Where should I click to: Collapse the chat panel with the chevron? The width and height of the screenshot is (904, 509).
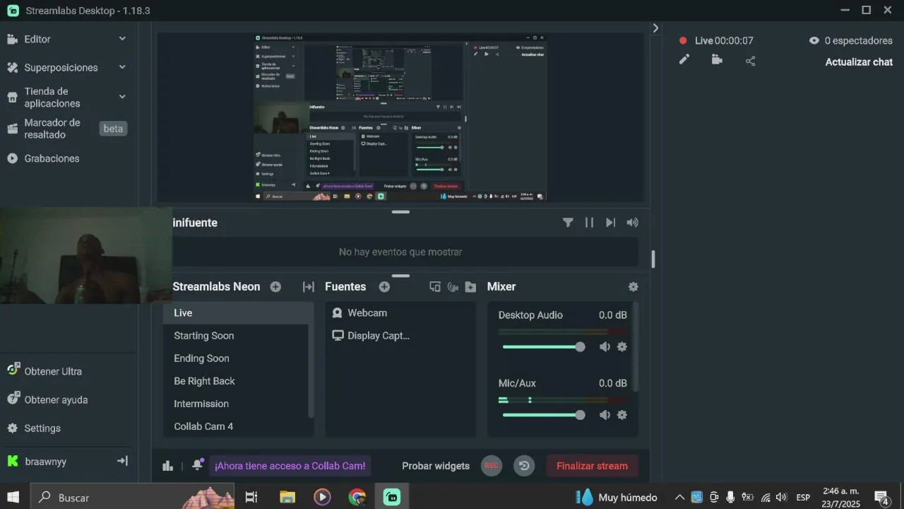[655, 28]
